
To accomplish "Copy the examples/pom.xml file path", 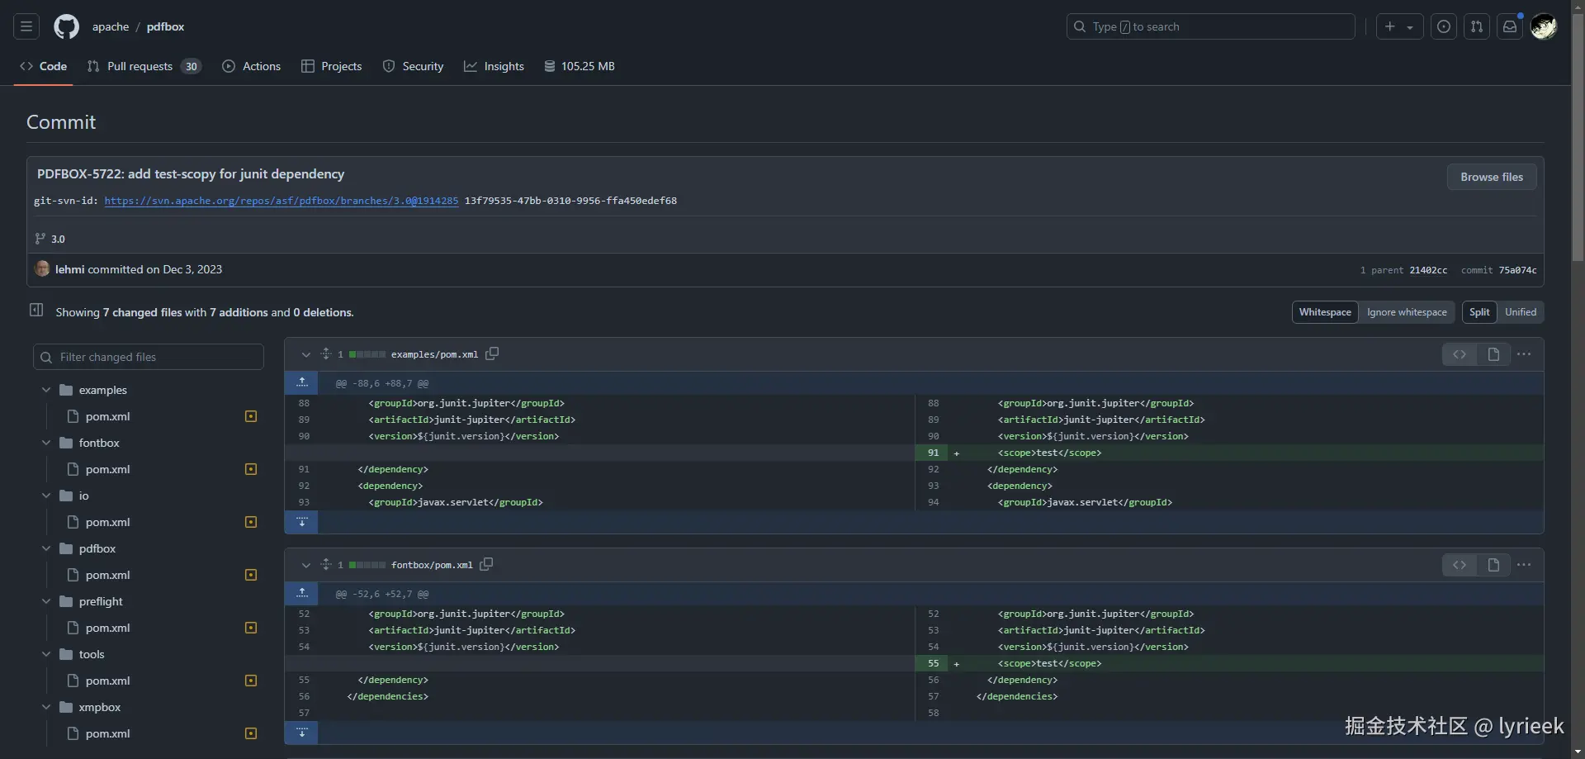I will coord(492,353).
